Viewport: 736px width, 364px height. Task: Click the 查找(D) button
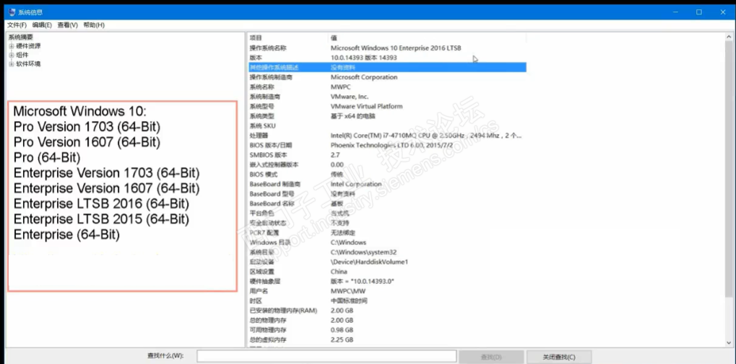491,357
